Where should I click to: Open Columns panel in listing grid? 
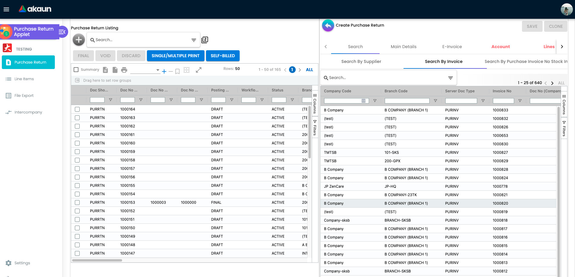315,104
